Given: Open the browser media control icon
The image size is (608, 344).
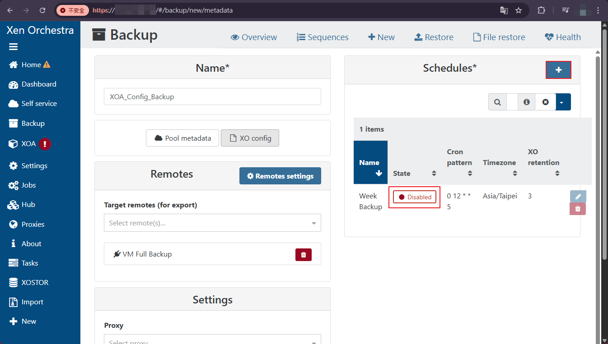Looking at the screenshot, I should coord(565,10).
